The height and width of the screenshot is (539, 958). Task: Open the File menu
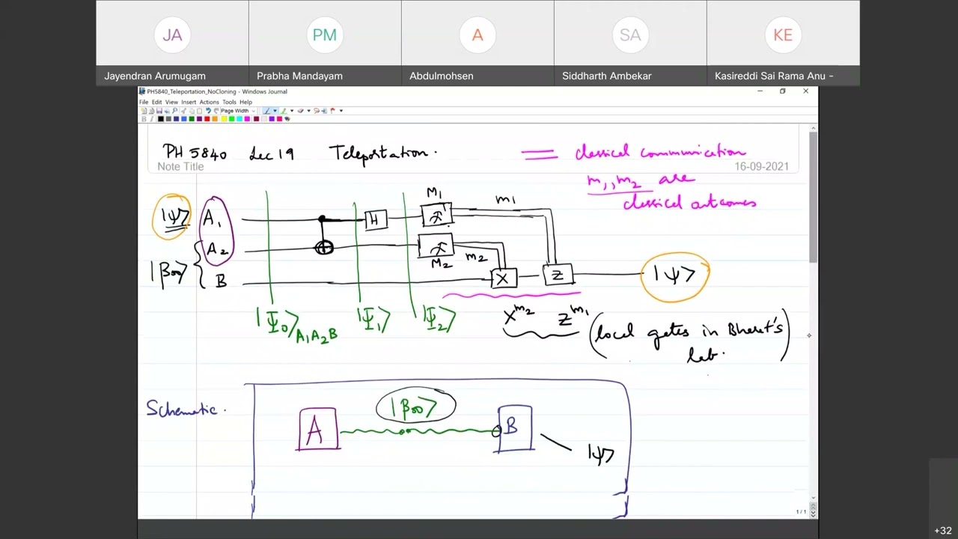[x=144, y=102]
